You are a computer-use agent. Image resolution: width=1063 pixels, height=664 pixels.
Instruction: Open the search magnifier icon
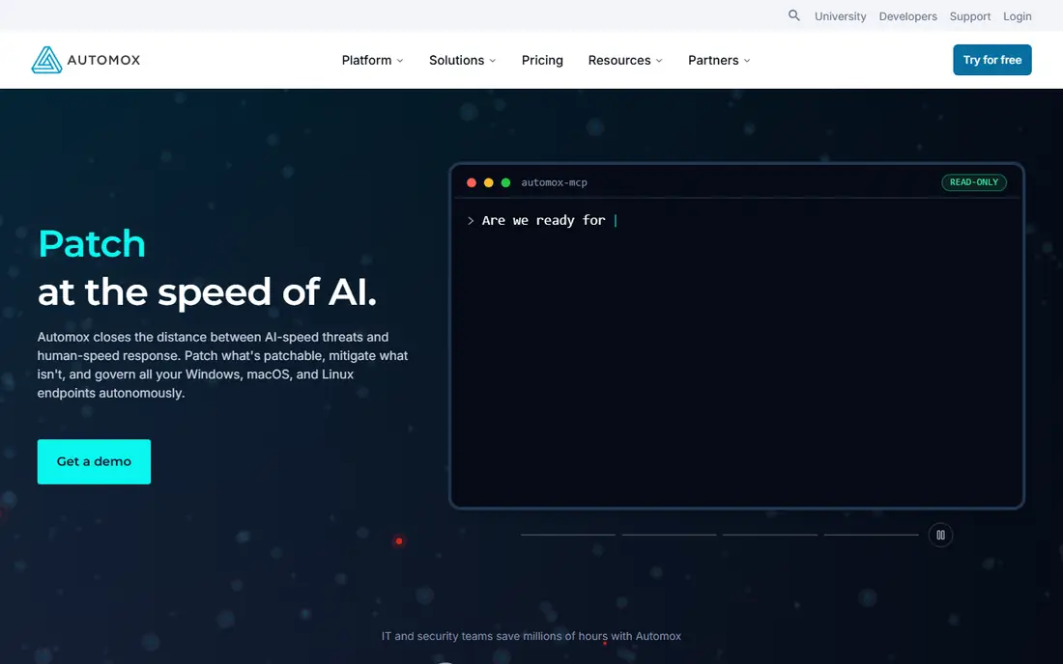pos(793,15)
